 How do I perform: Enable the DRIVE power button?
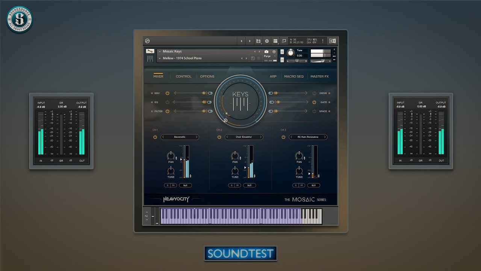click(314, 93)
